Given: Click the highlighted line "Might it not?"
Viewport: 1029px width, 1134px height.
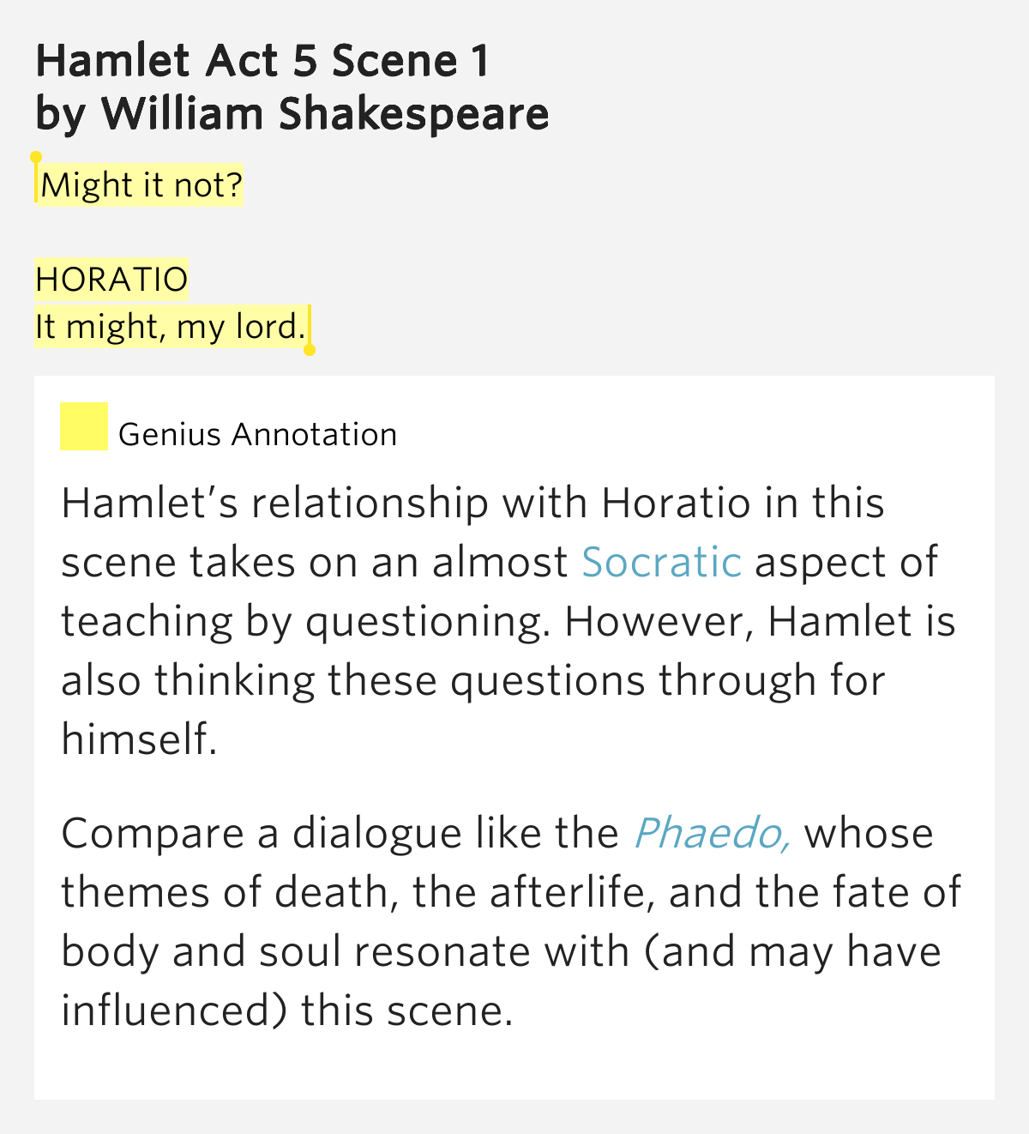Looking at the screenshot, I should point(141,185).
